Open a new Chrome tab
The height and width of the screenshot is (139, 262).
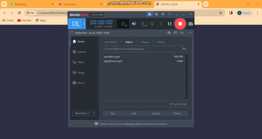click(x=206, y=4)
